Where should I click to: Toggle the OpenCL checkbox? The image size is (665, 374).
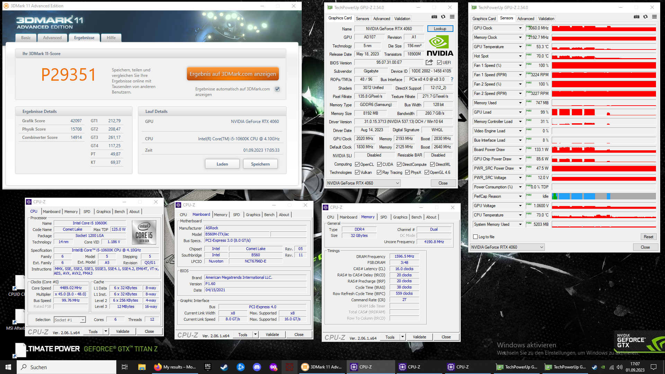[357, 164]
